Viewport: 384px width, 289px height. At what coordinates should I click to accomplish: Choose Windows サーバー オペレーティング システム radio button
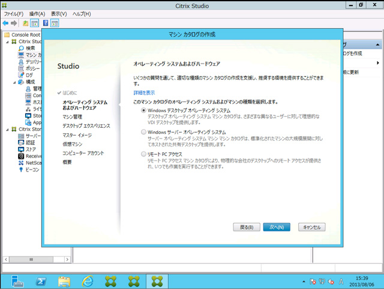click(x=143, y=132)
